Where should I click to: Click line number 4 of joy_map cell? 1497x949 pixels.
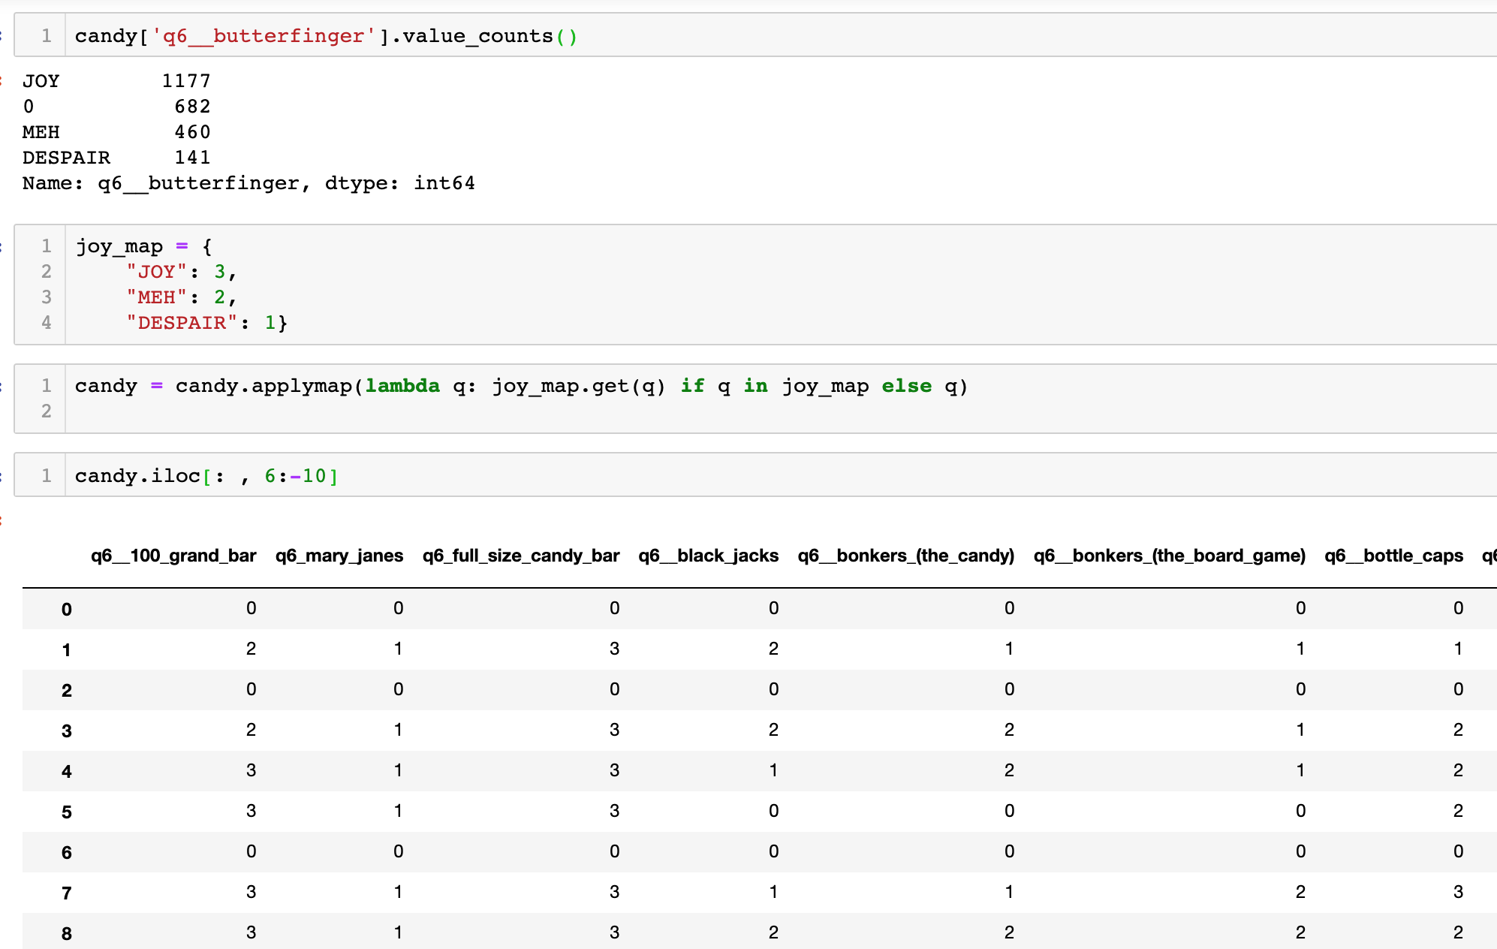[46, 322]
